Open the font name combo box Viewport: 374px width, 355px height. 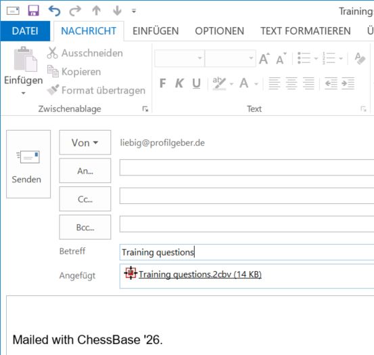coord(179,58)
